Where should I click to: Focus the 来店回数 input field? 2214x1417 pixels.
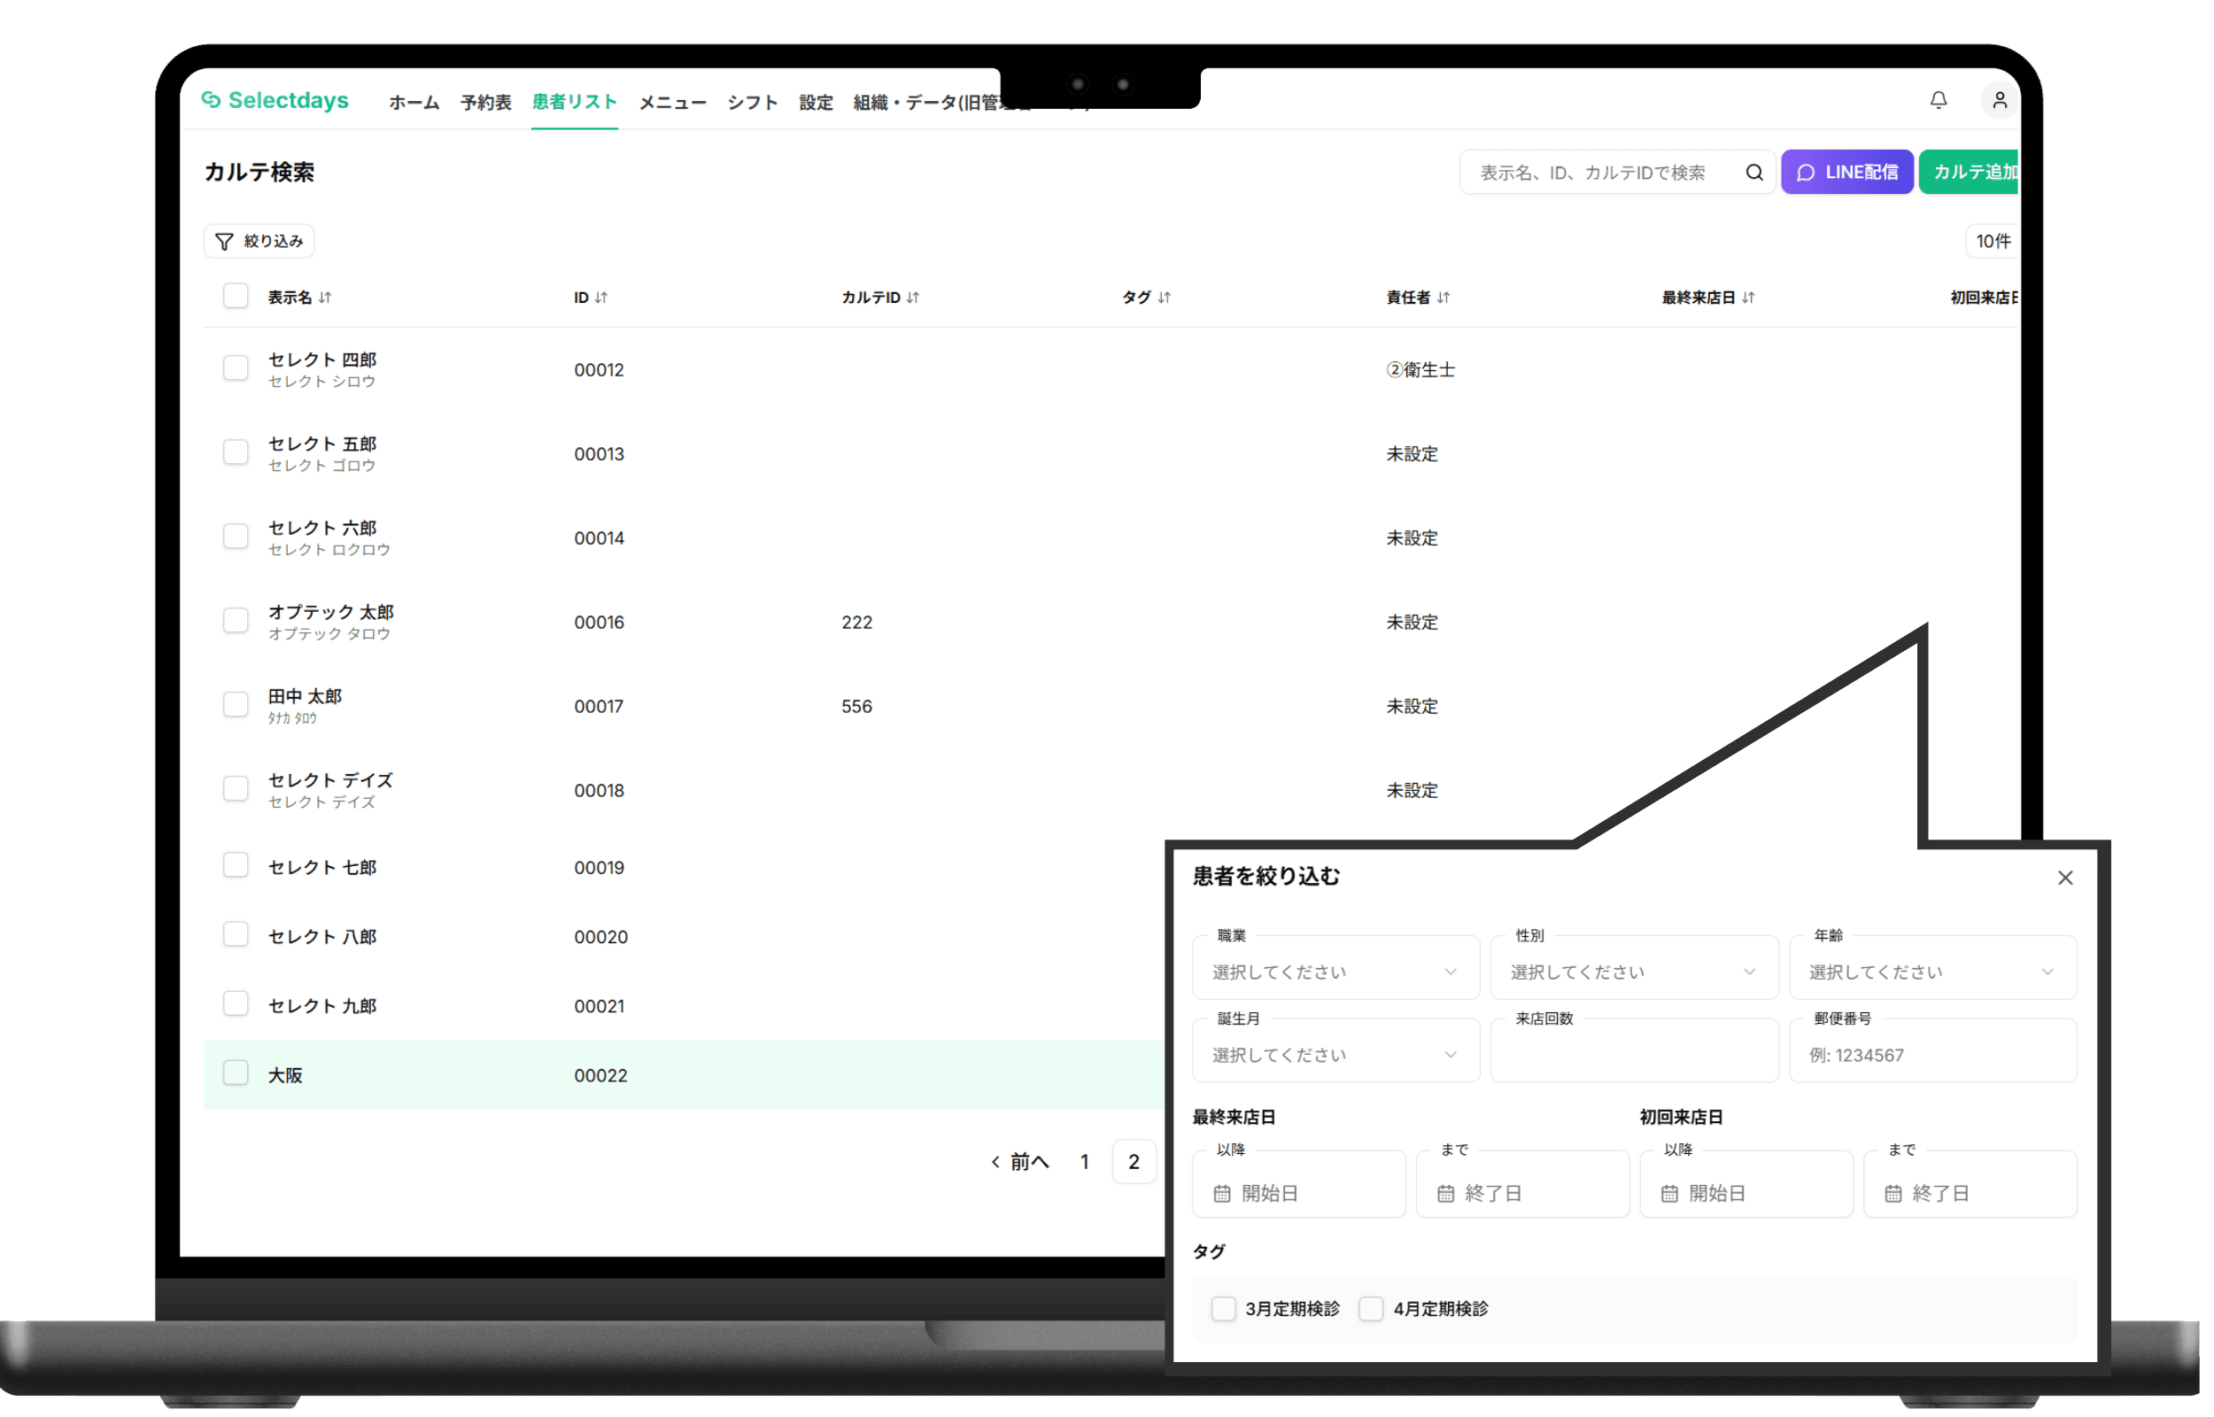point(1634,1049)
